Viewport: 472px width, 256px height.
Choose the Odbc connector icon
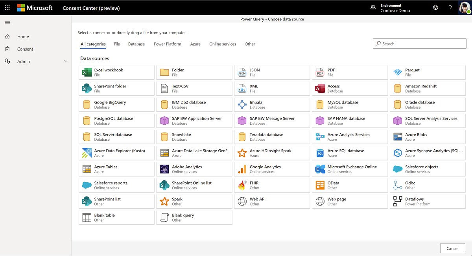398,185
